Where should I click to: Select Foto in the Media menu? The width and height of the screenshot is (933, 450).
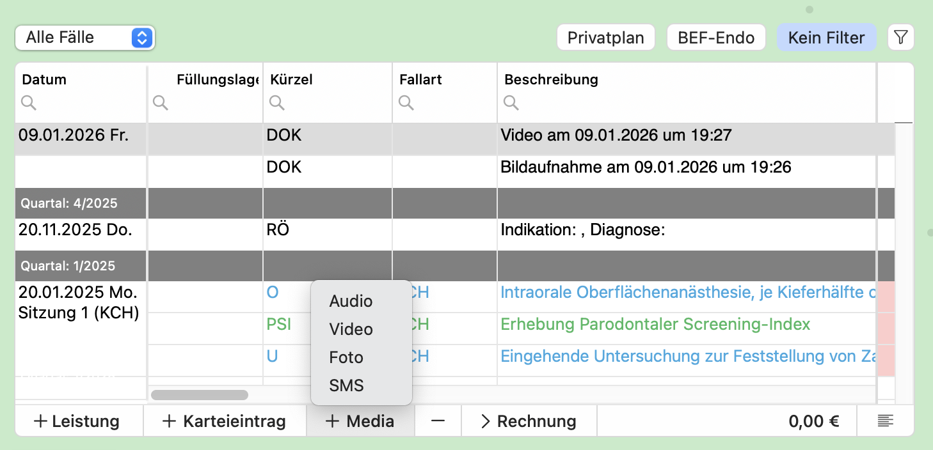pos(346,357)
